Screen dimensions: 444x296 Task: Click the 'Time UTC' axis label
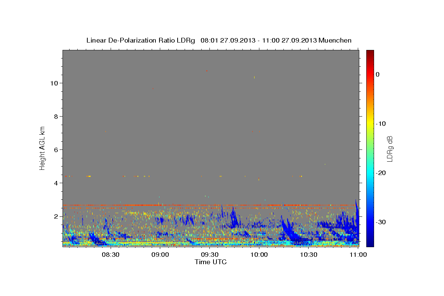pyautogui.click(x=211, y=262)
